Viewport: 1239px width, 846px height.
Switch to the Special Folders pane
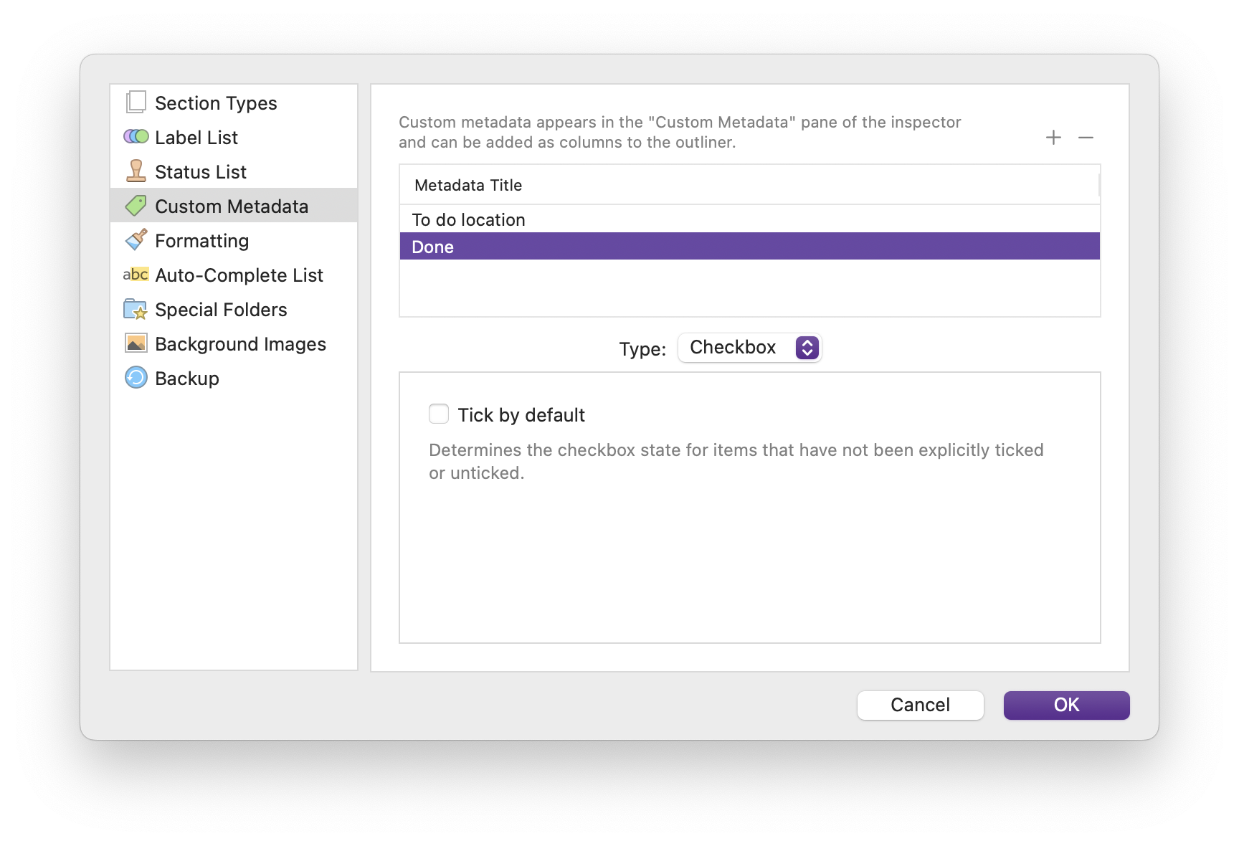(x=221, y=310)
